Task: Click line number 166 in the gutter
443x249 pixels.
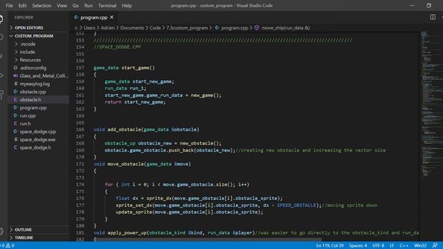Action: (x=80, y=129)
